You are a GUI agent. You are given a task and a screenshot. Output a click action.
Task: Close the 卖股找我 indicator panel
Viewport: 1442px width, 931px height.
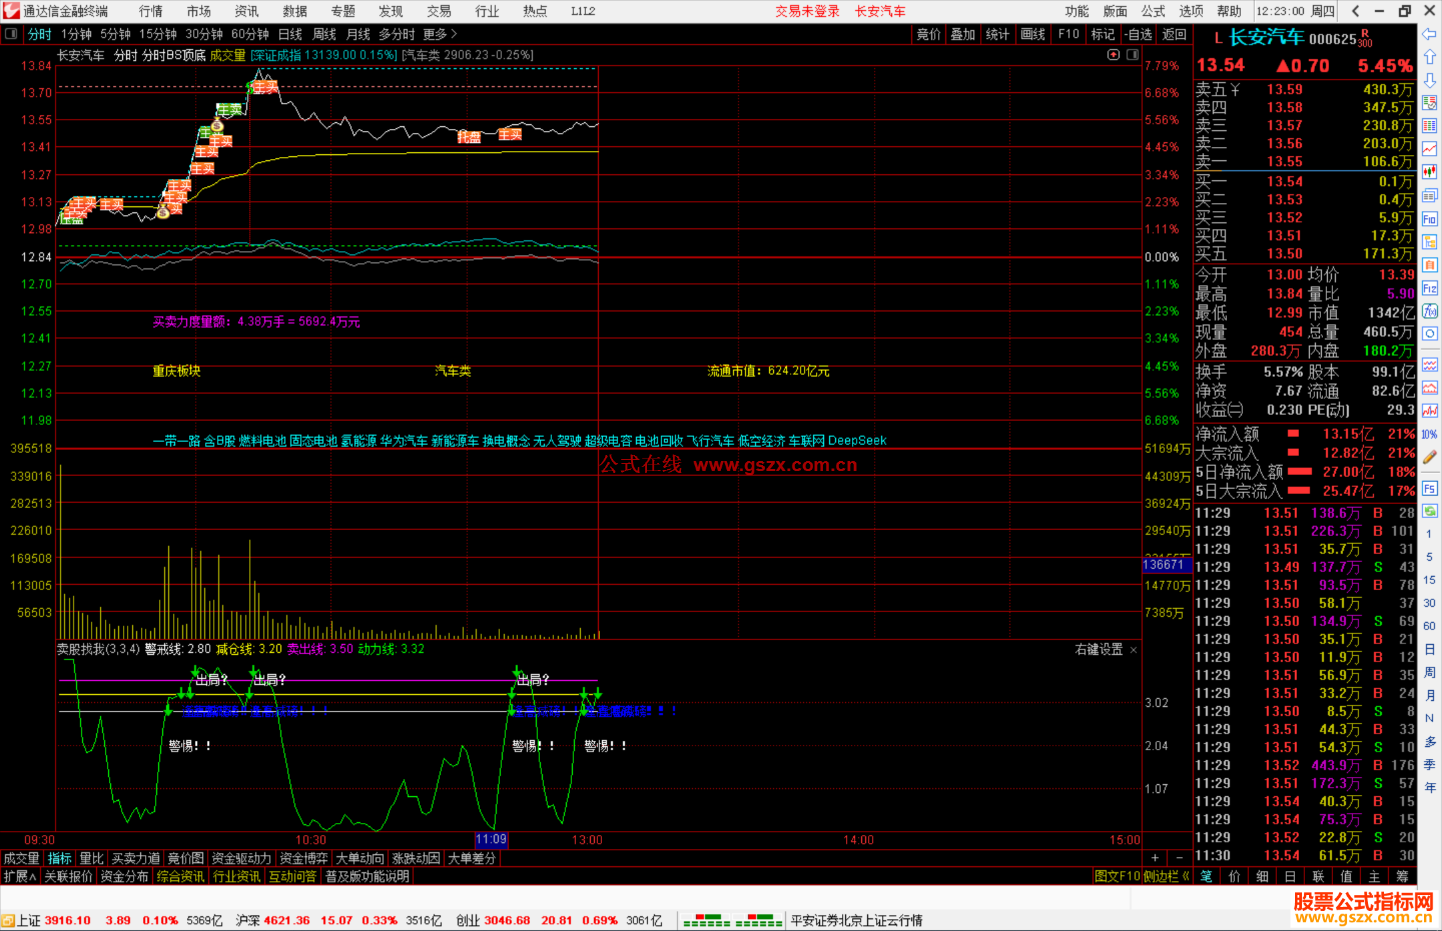click(1133, 649)
